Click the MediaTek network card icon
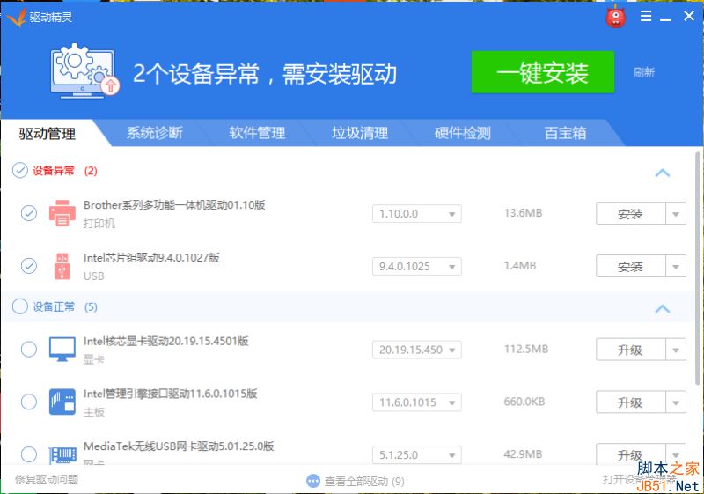 click(62, 454)
